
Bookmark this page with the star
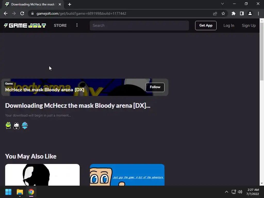pyautogui.click(x=223, y=13)
